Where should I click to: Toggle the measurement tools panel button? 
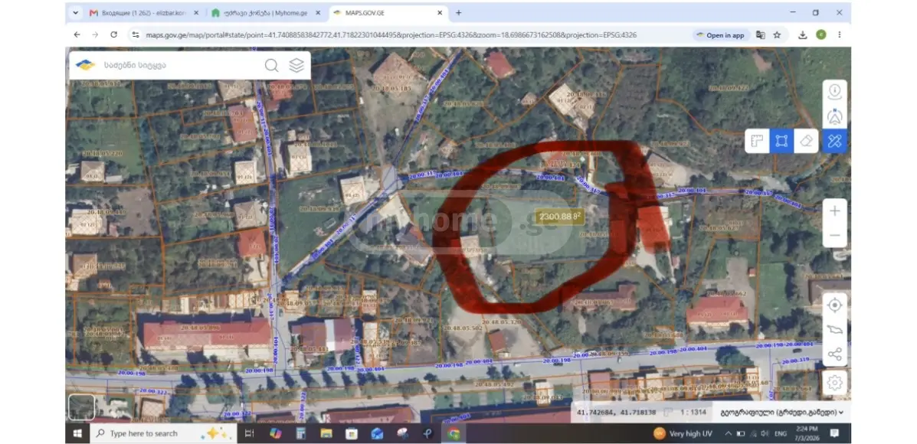(834, 141)
